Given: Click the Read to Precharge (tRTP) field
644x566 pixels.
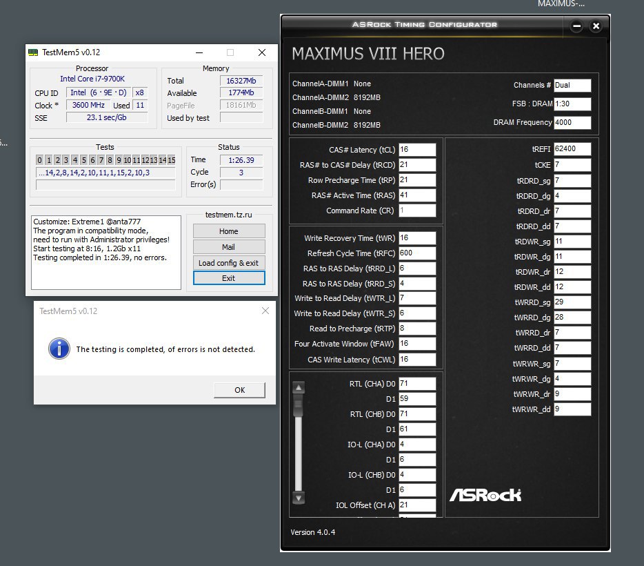Looking at the screenshot, I should tap(417, 329).
